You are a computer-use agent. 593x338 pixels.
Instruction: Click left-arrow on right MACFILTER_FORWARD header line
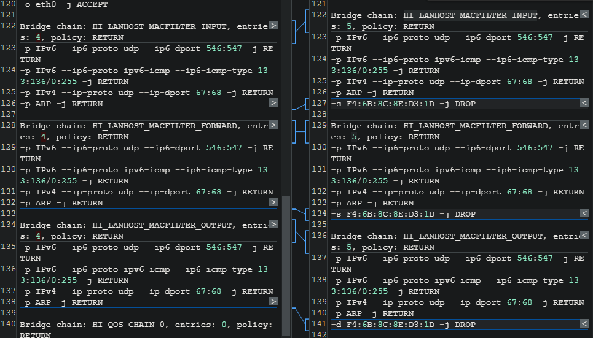tap(584, 126)
